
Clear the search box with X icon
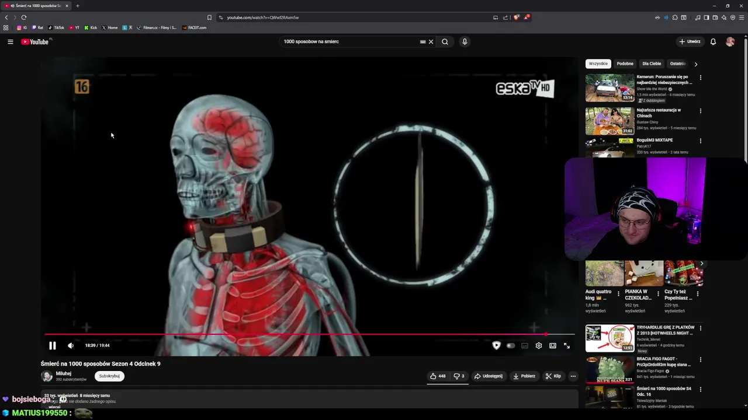(x=431, y=41)
